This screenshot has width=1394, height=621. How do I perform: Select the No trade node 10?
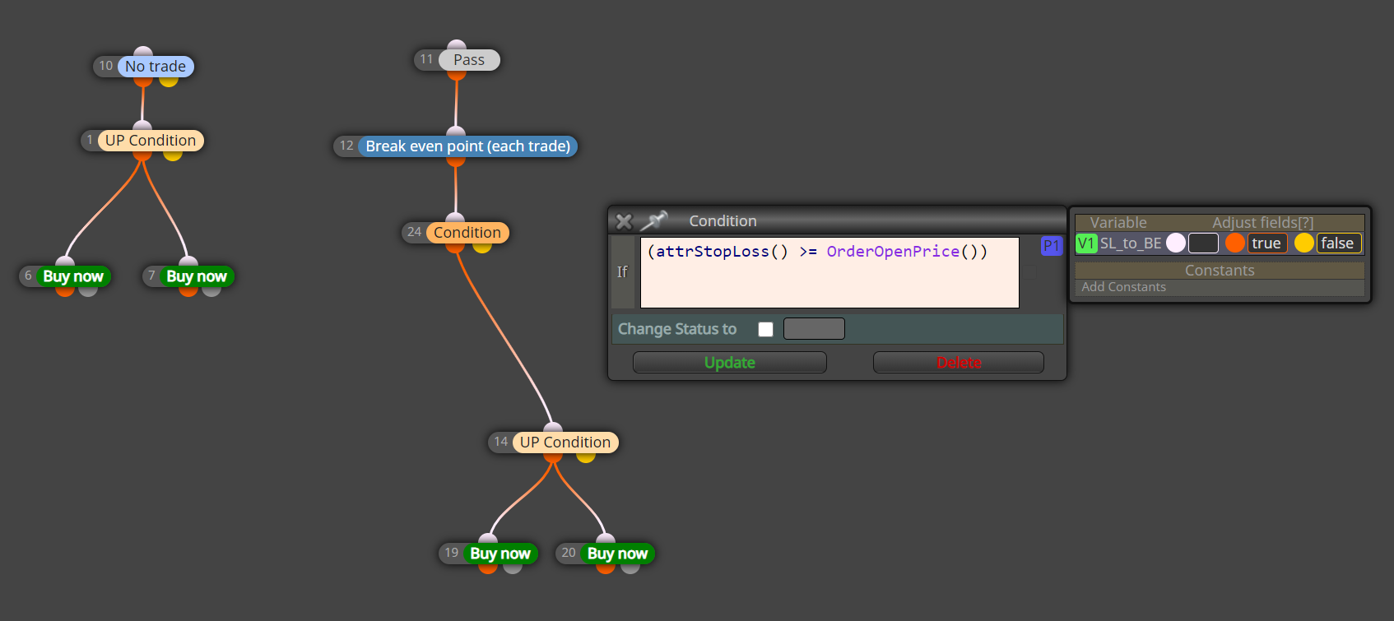[x=156, y=67]
